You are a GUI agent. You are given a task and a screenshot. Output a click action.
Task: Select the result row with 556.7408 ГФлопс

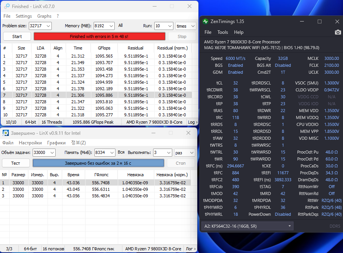point(96,183)
